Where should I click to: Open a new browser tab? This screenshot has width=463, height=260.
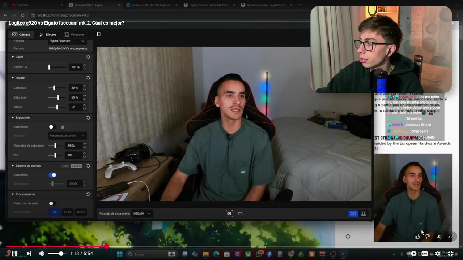click(x=300, y=5)
